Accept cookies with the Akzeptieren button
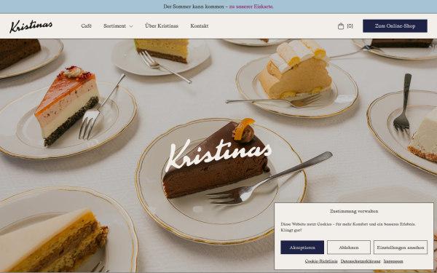Screen dimensions: 437x273 302,248
